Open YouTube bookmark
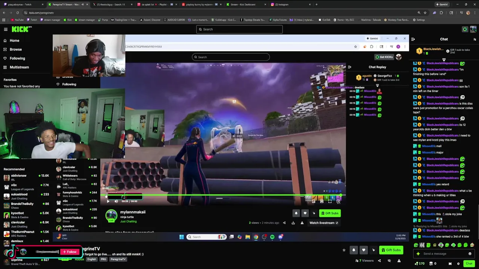 tap(17, 20)
